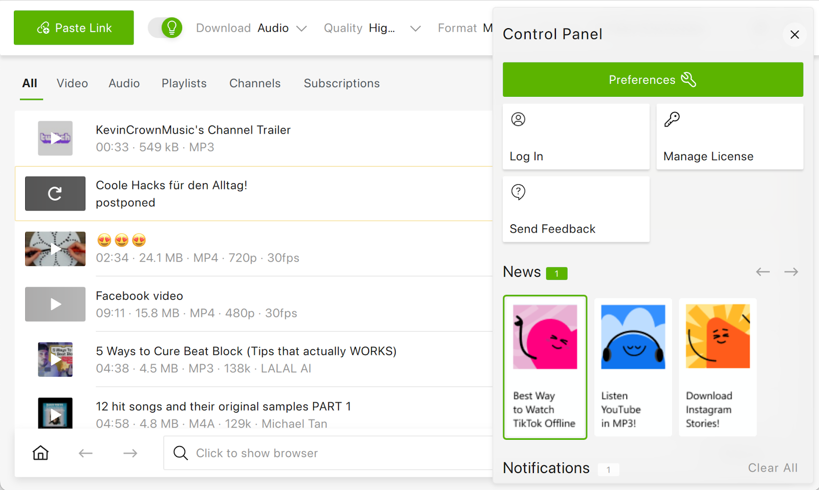The image size is (819, 490).
Task: Open the Listen YouTube in MP3 news card
Action: click(x=633, y=367)
